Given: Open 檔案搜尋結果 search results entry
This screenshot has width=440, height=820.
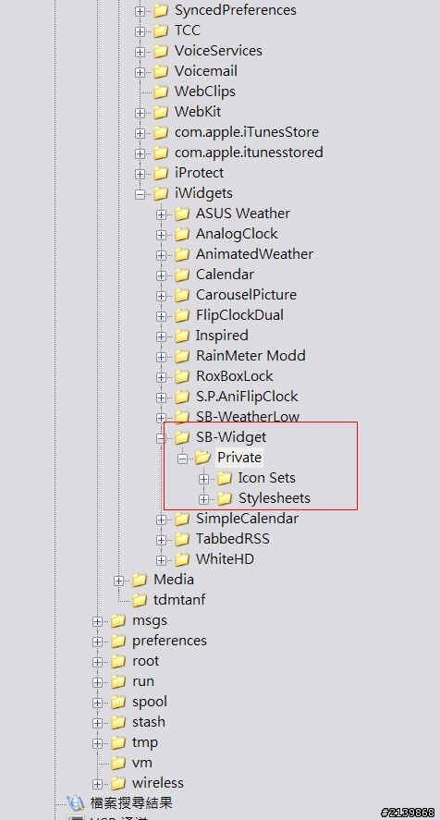Looking at the screenshot, I should click(x=131, y=802).
